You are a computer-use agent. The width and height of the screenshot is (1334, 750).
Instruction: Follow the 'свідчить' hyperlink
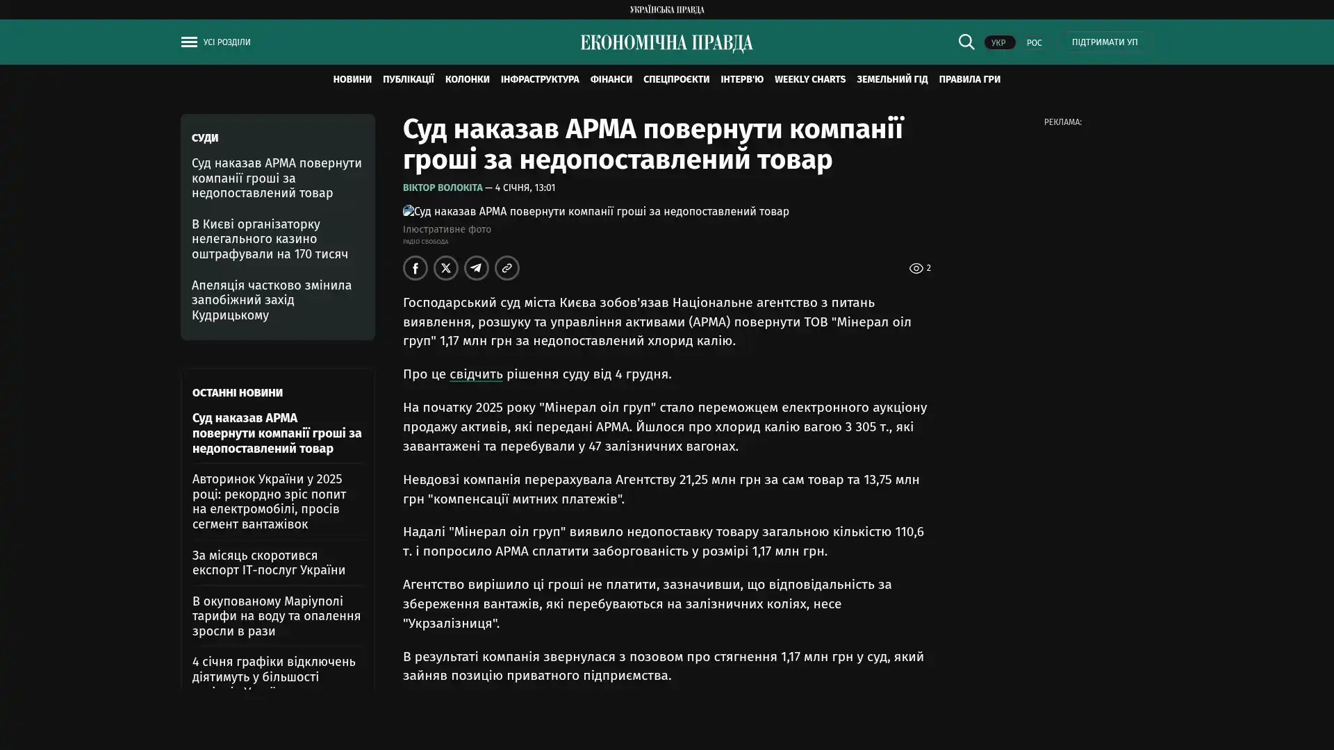(x=476, y=374)
